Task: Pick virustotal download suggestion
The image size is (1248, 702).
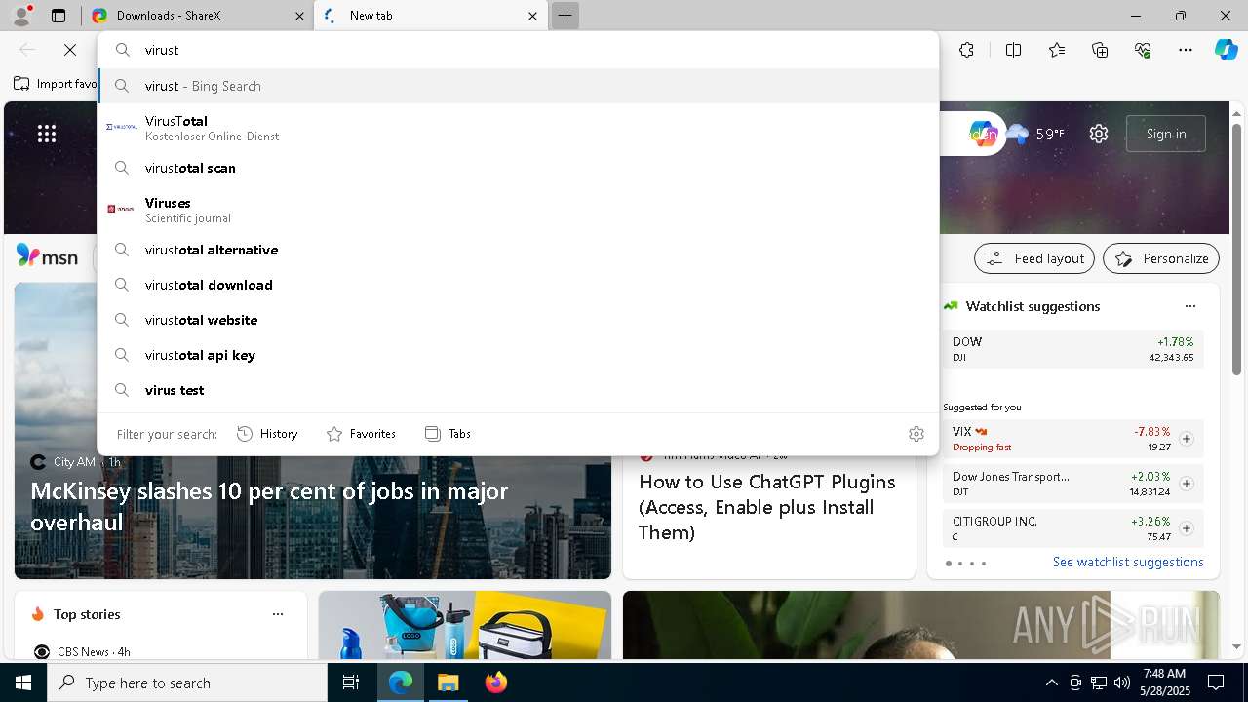Action: (518, 285)
